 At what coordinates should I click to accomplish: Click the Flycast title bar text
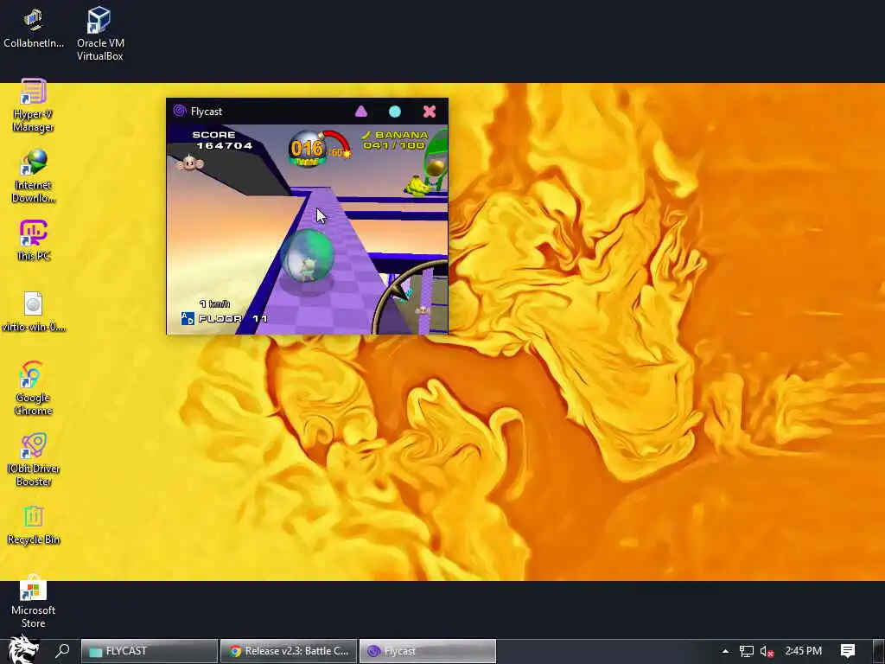click(206, 112)
